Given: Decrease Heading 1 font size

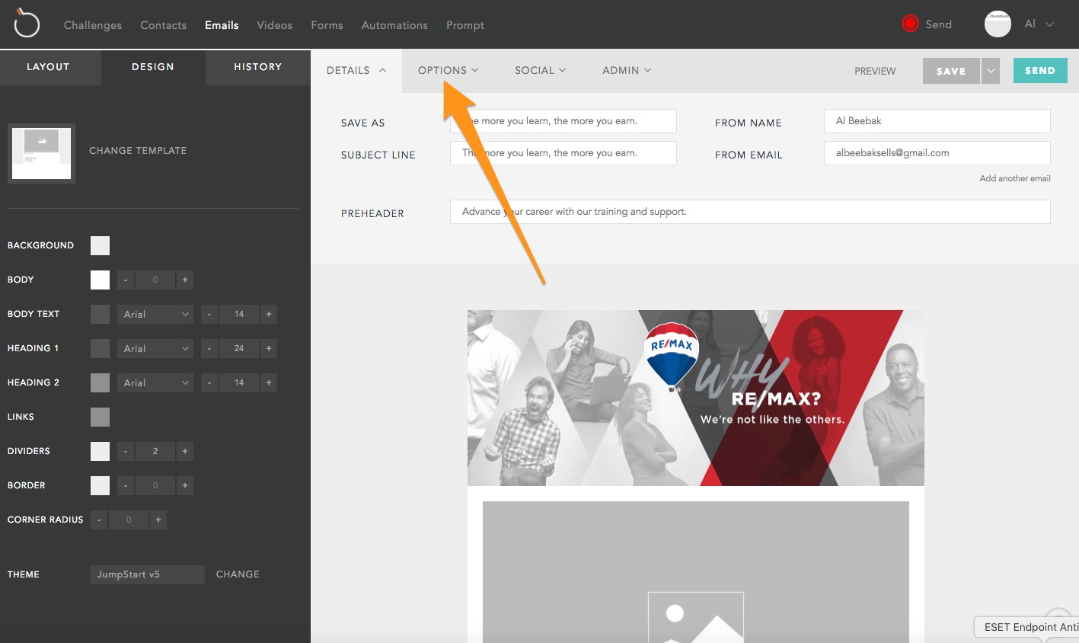Looking at the screenshot, I should (x=209, y=348).
